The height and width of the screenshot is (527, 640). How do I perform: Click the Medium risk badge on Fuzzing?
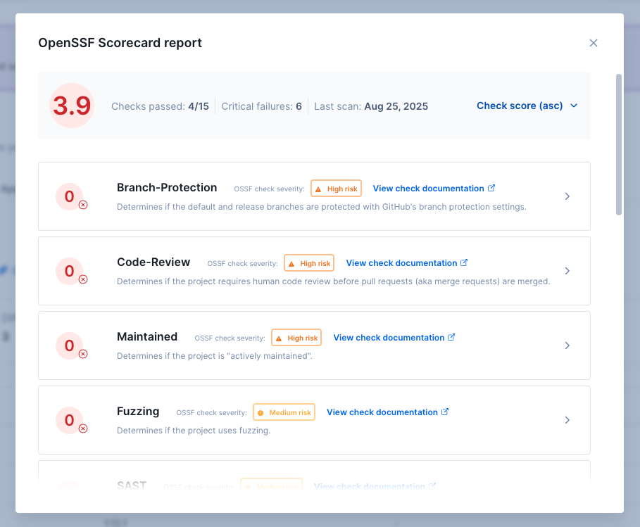point(284,412)
